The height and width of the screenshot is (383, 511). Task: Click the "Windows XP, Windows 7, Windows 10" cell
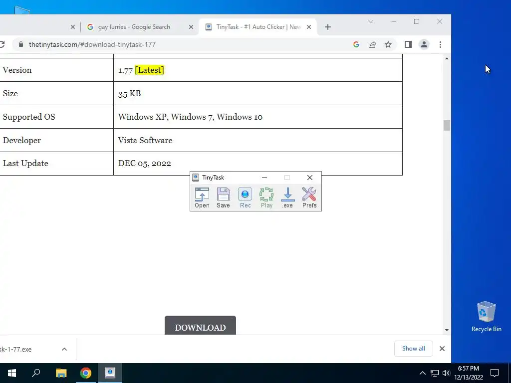tap(258, 117)
